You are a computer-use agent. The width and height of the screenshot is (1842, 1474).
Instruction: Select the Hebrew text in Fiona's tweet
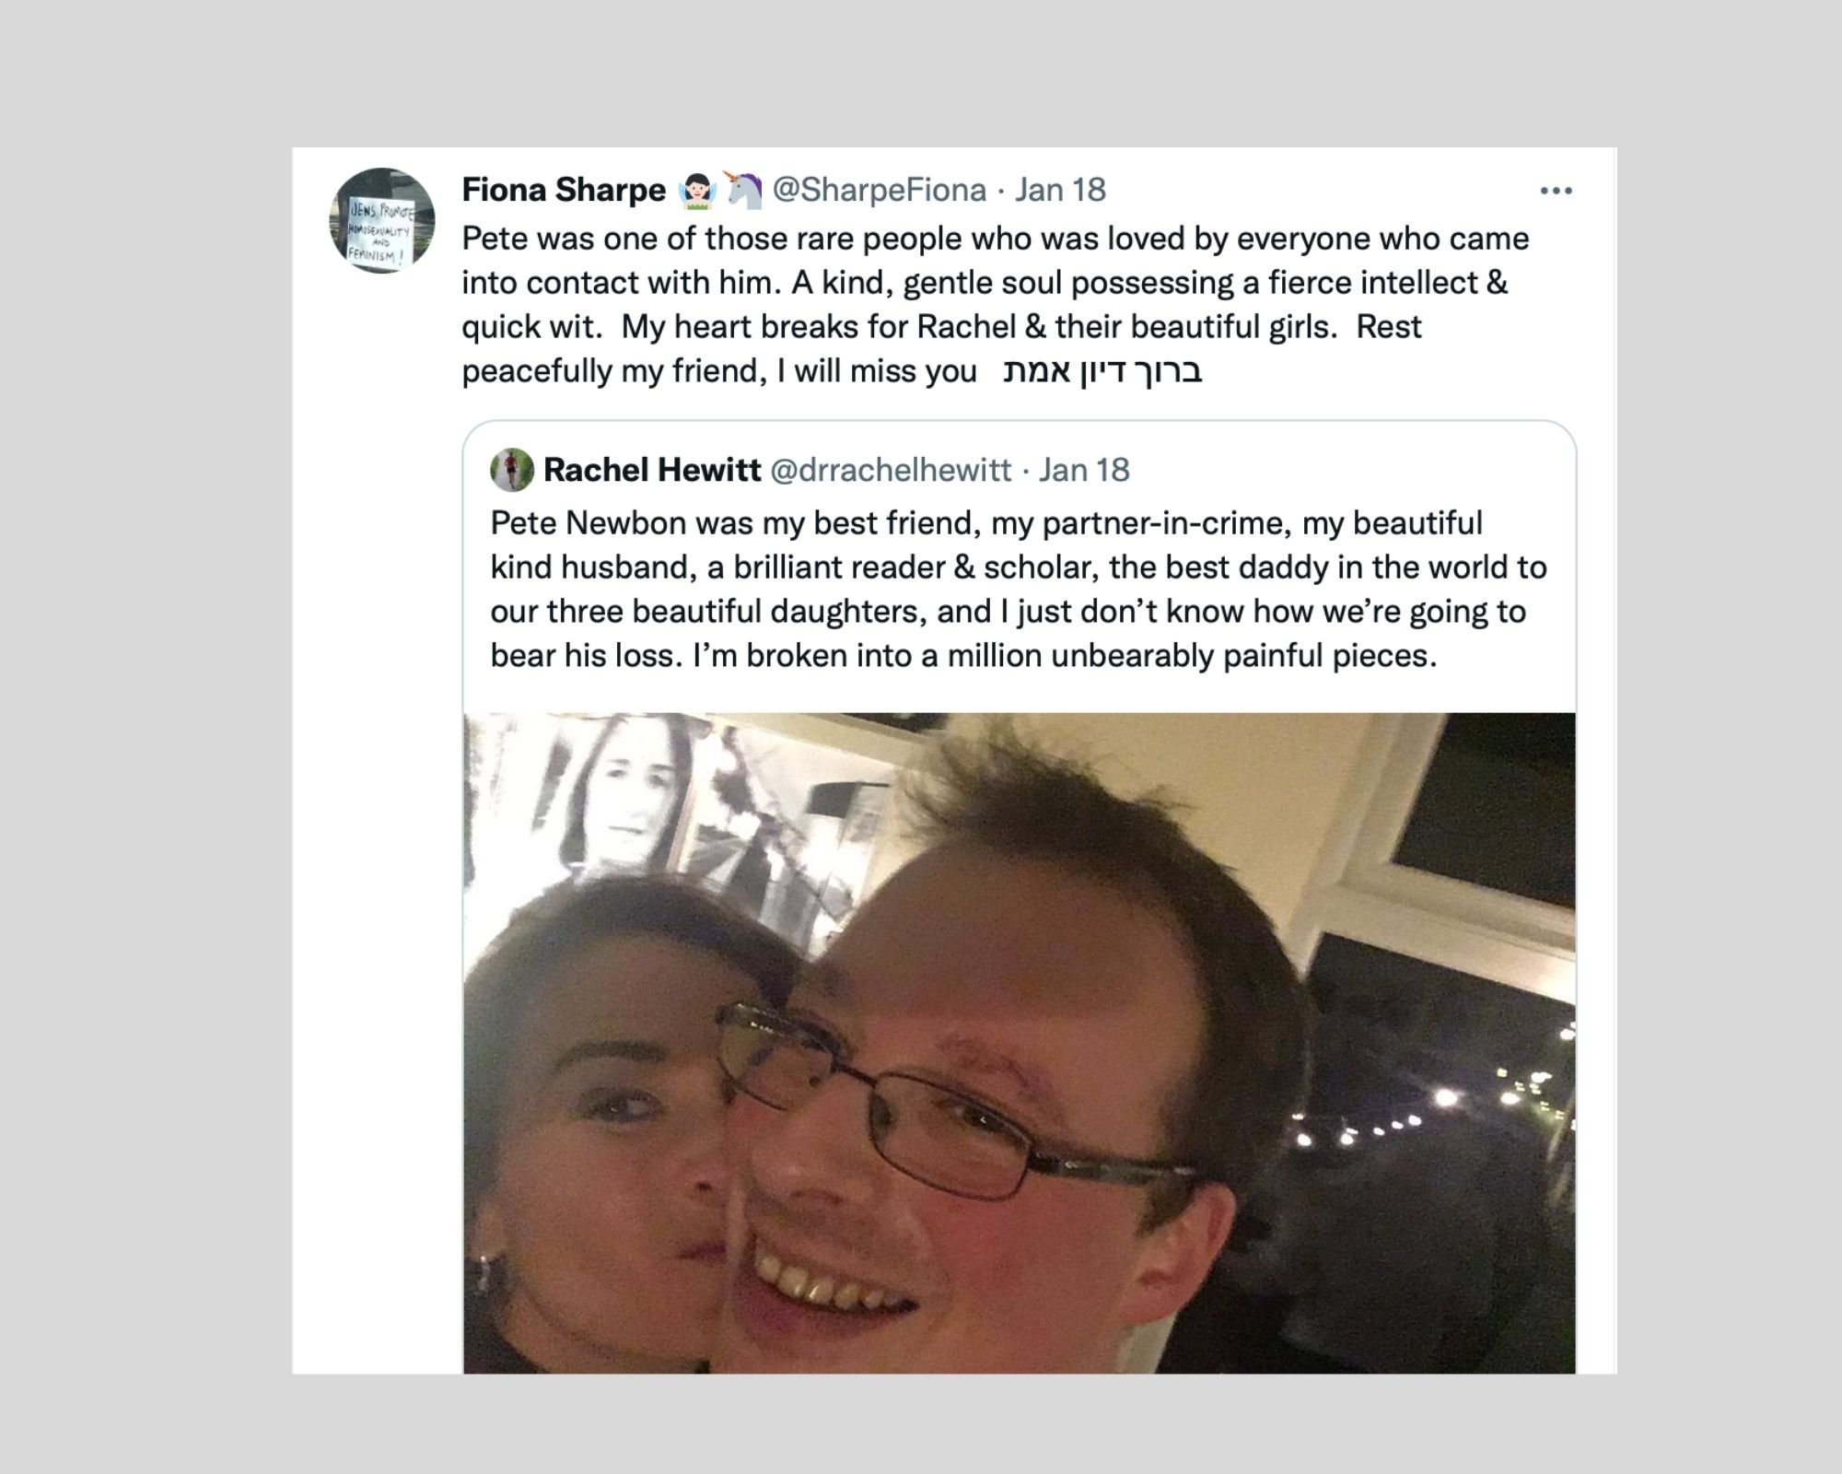(x=1102, y=371)
